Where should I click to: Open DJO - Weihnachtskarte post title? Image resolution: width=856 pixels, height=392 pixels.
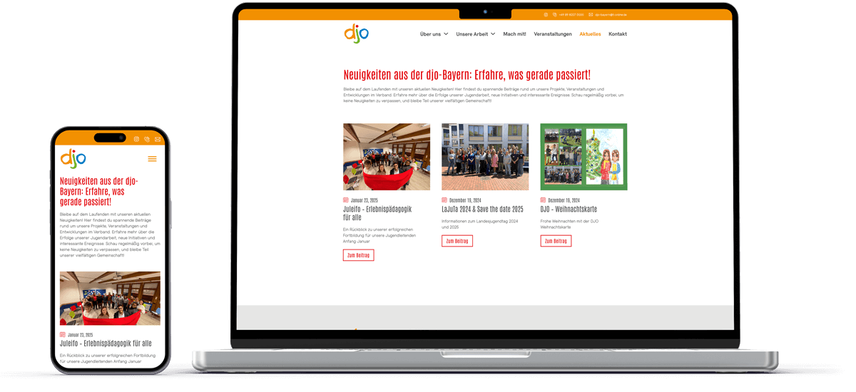tap(569, 209)
